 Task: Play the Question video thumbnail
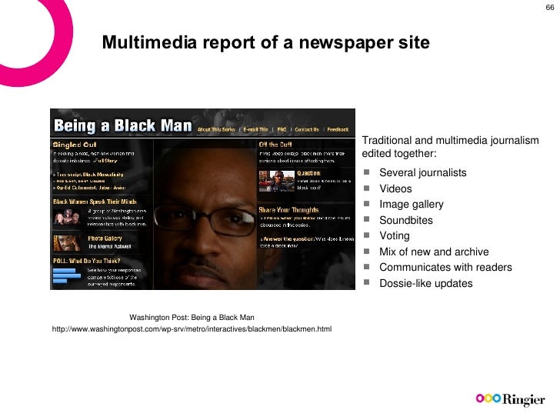pyautogui.click(x=277, y=181)
